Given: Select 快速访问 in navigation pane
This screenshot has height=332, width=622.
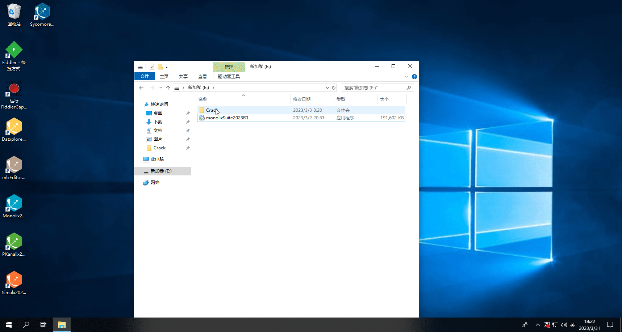Looking at the screenshot, I should coord(159,105).
